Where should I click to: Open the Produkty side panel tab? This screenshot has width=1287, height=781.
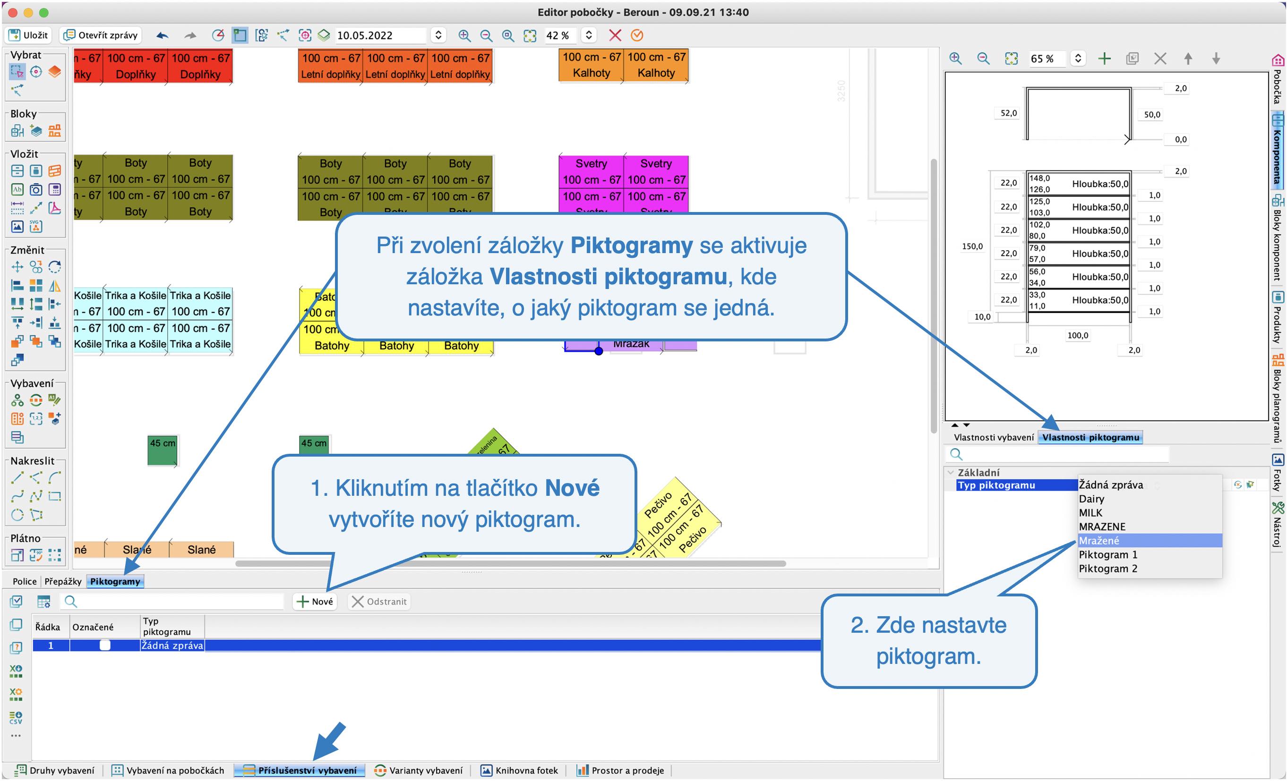[x=1278, y=317]
